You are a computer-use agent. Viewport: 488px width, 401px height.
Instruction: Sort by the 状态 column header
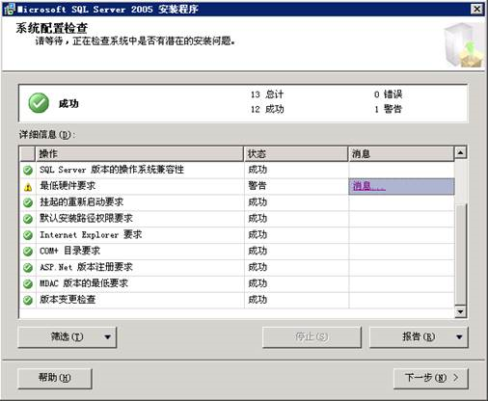pos(296,153)
